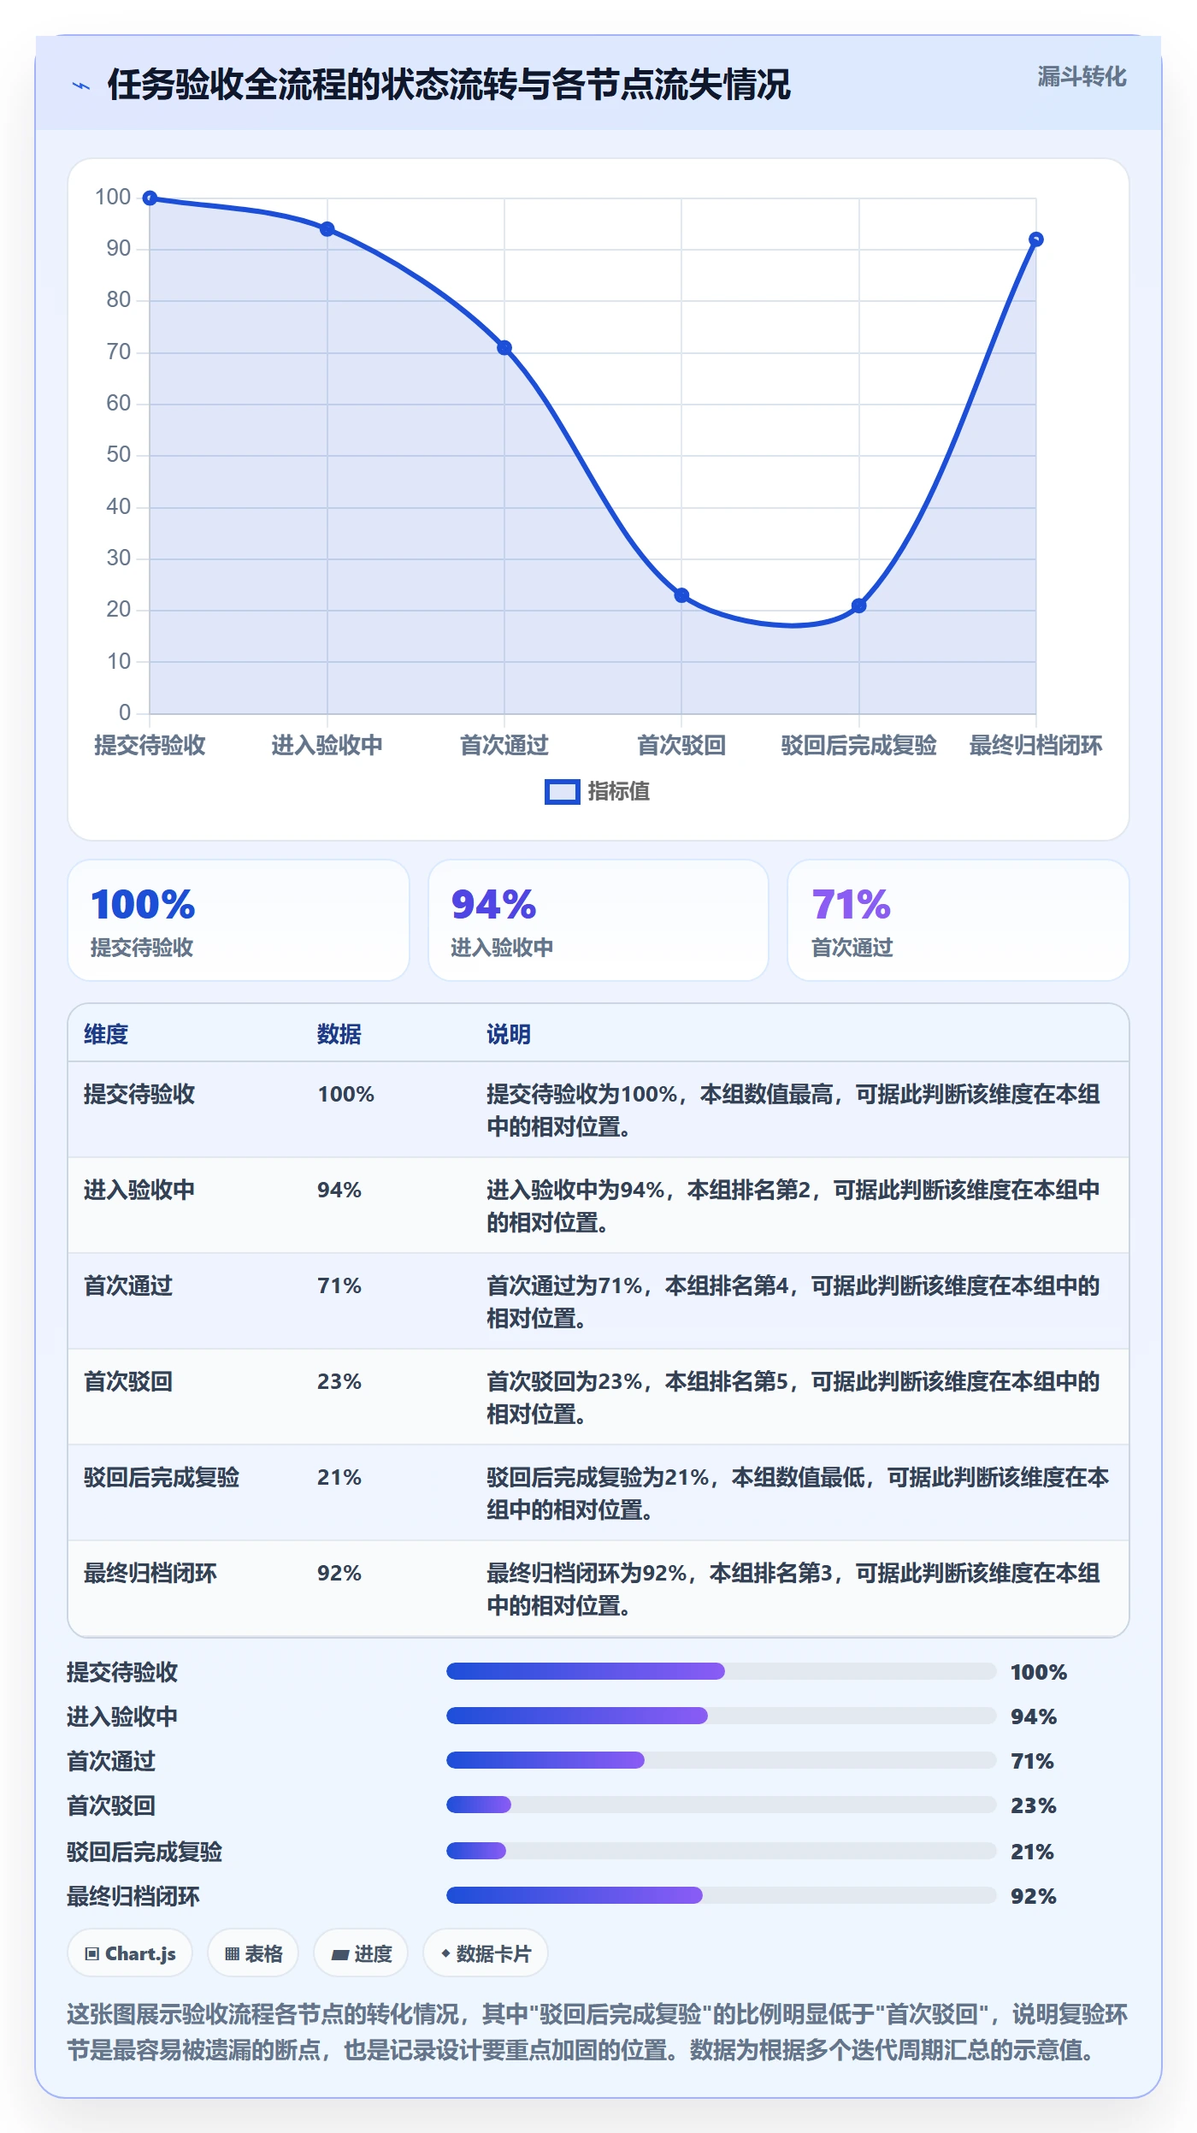1197x2133 pixels.
Task: Click the 驳回后完成复验 row name in the table
Action: click(162, 1477)
